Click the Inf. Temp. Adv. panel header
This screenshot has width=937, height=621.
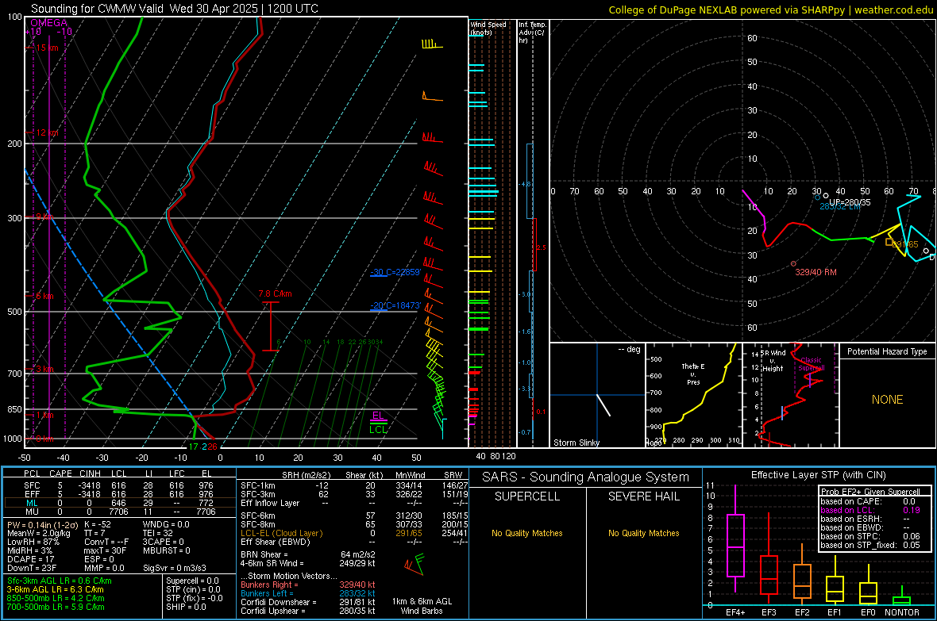click(532, 33)
